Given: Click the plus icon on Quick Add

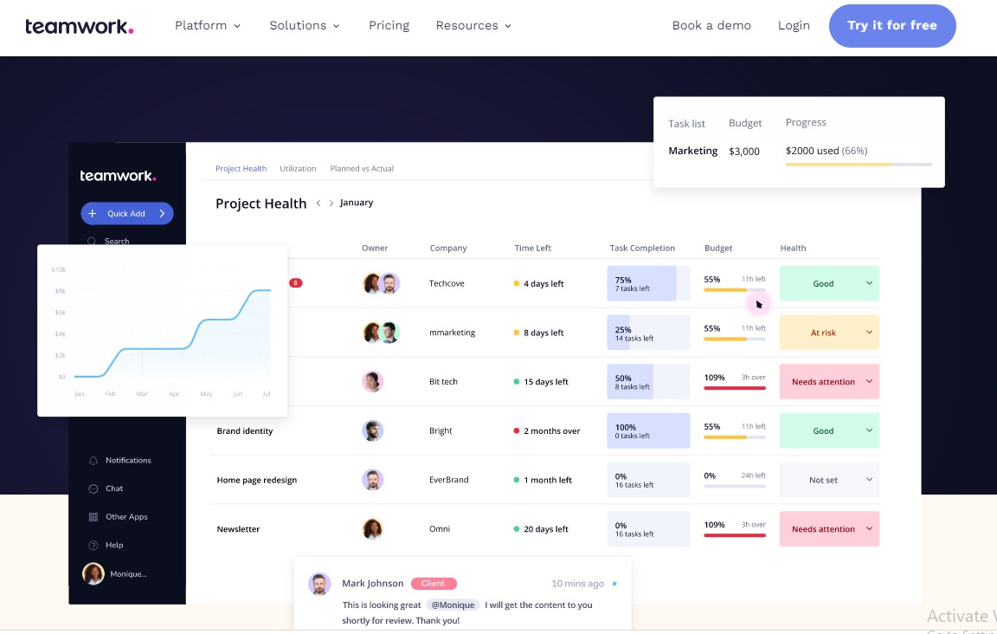Looking at the screenshot, I should [x=93, y=213].
